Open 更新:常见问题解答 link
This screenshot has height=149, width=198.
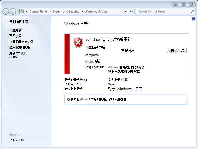click(18, 55)
